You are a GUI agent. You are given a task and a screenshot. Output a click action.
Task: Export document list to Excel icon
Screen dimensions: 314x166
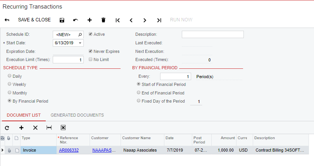coord(63,128)
